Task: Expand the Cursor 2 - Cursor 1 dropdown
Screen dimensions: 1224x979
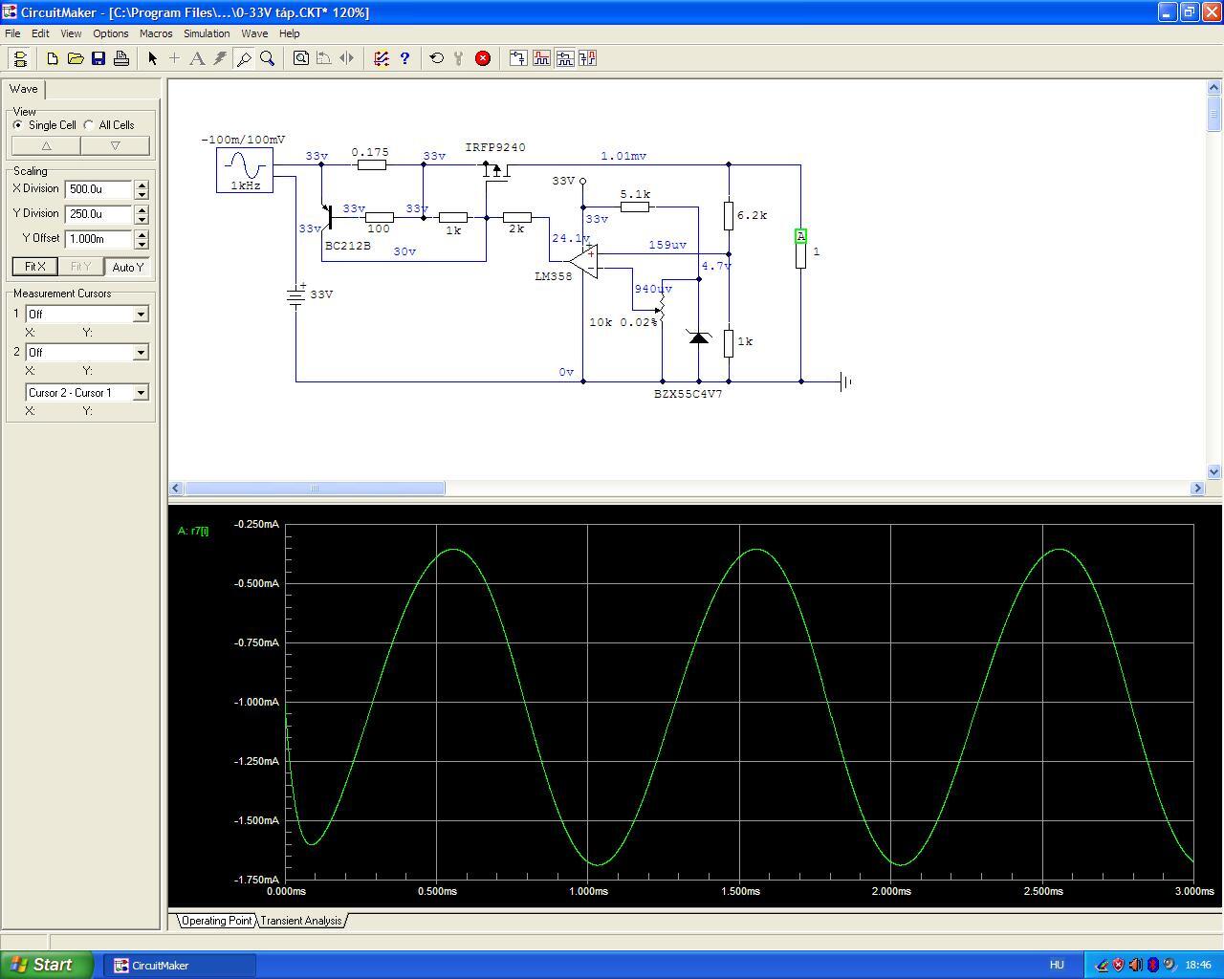Action: [141, 393]
